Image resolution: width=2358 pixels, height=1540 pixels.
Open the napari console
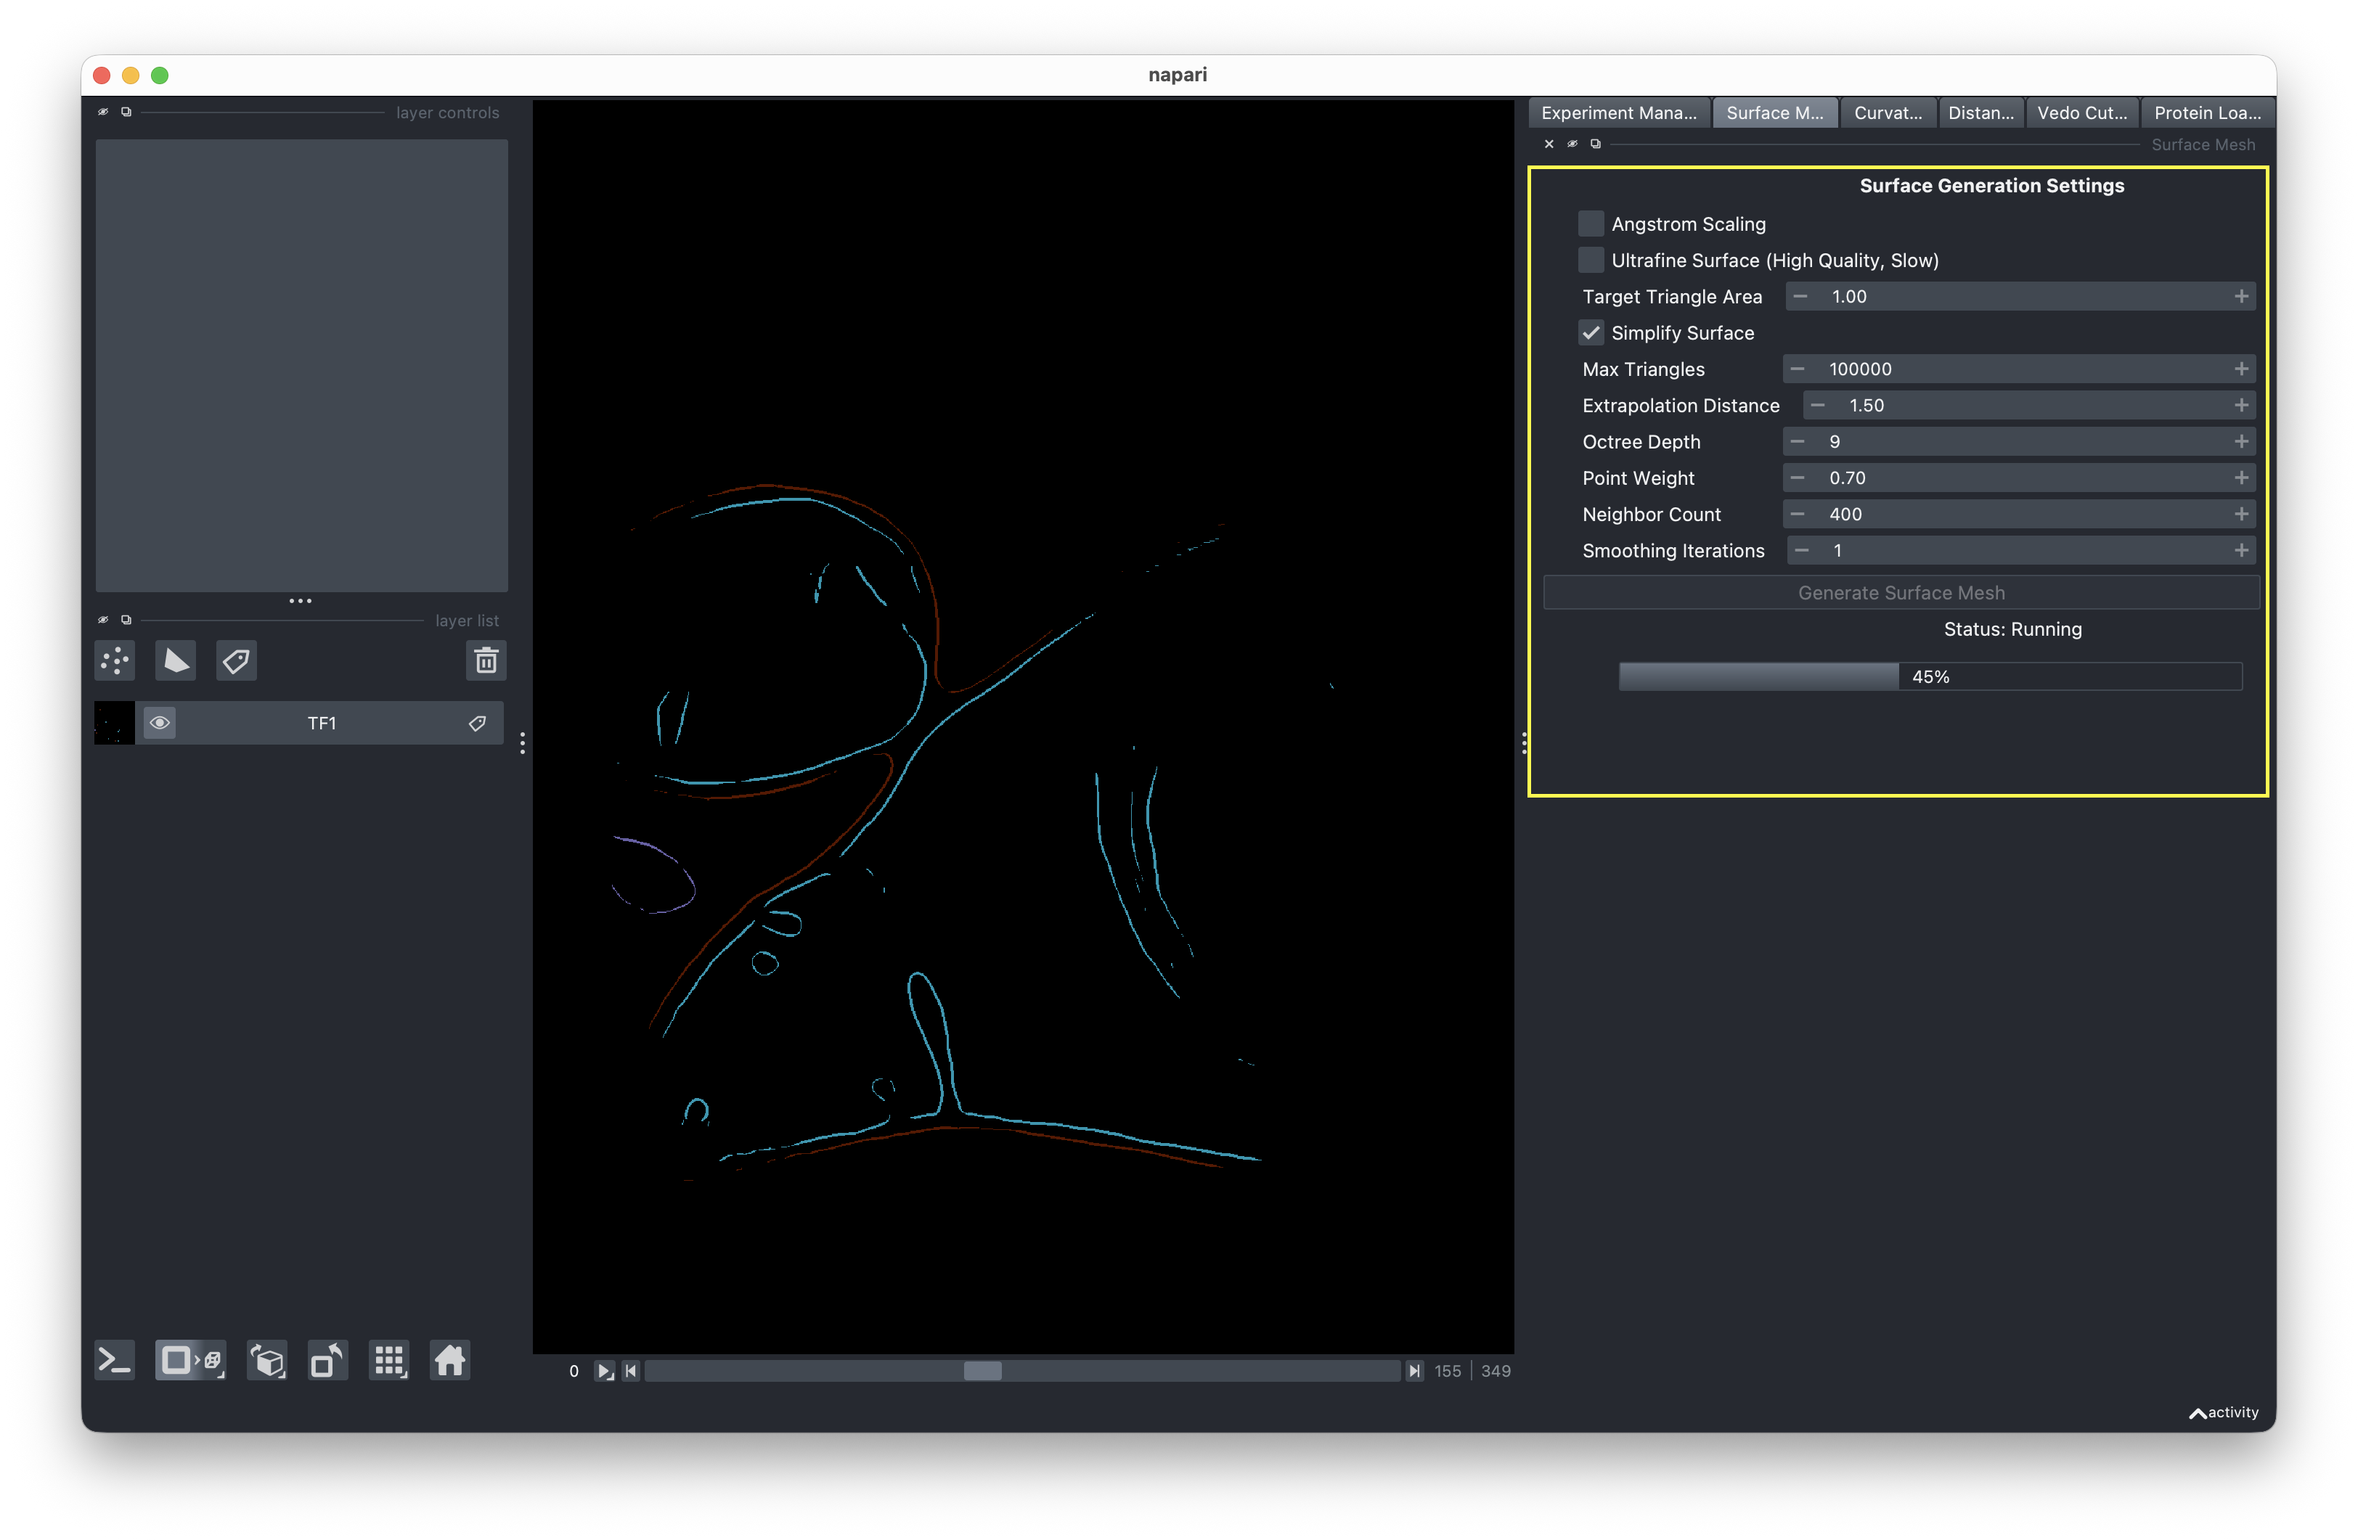coord(115,1361)
